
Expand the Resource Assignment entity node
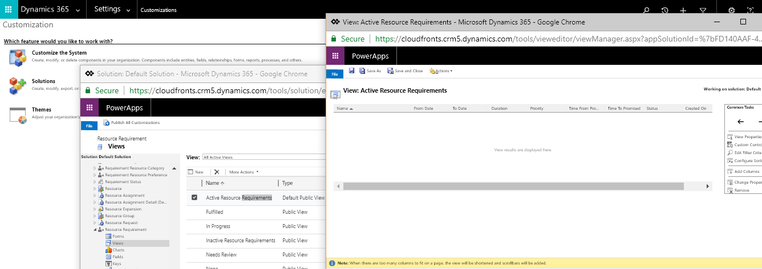(95, 196)
